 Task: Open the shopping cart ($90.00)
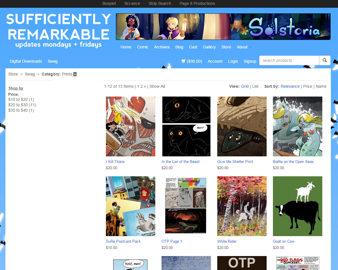coord(192,61)
